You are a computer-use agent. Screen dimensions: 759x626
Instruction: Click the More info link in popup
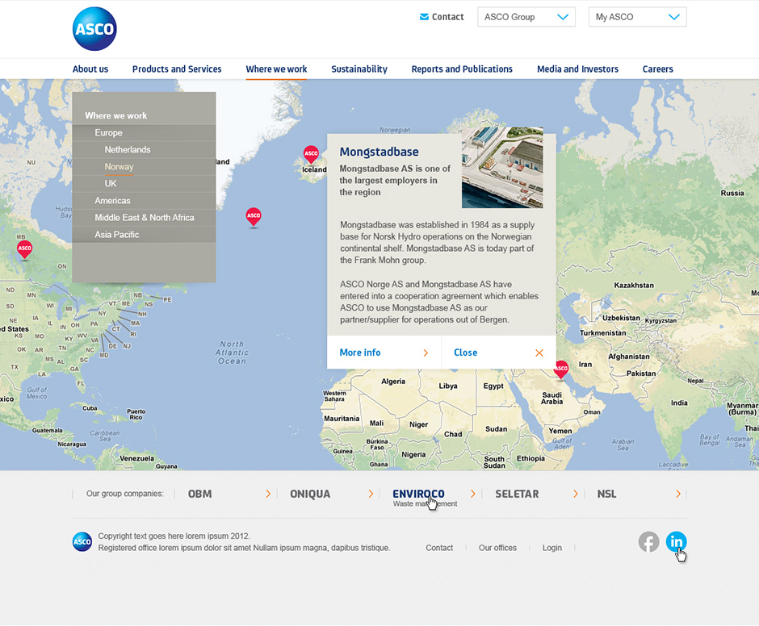(360, 353)
